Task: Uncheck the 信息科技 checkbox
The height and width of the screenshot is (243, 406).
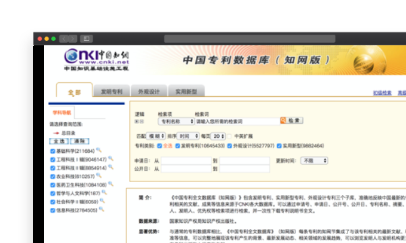Action: click(x=52, y=211)
